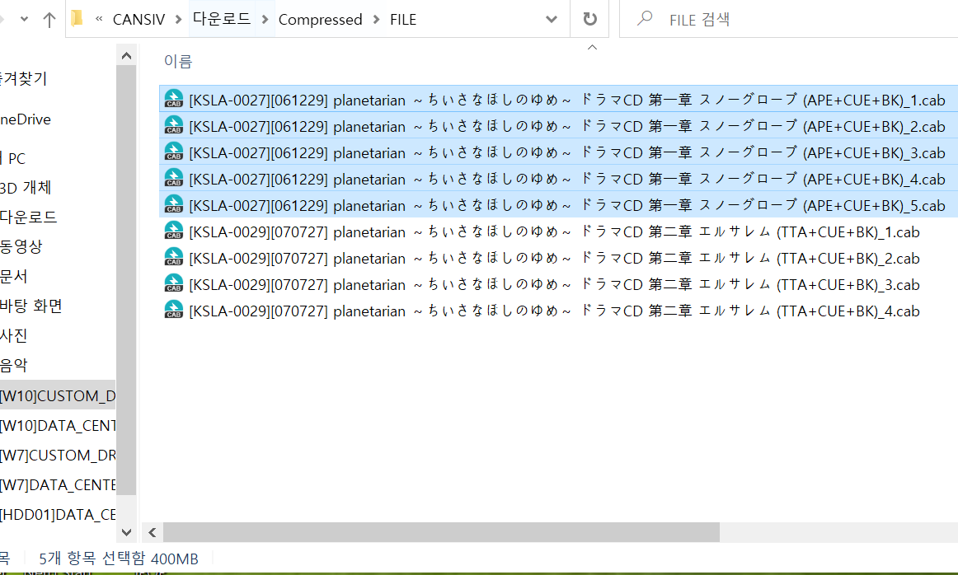Select file KSLA-0029 TTA+CUE+BK)_2.cab
The image size is (958, 575).
(558, 257)
